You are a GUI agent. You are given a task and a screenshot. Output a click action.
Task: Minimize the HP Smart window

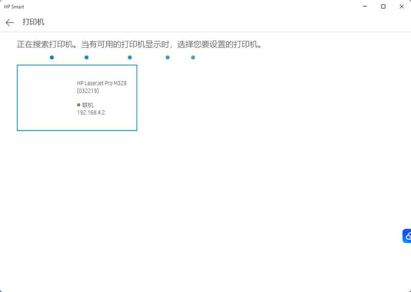pos(365,7)
